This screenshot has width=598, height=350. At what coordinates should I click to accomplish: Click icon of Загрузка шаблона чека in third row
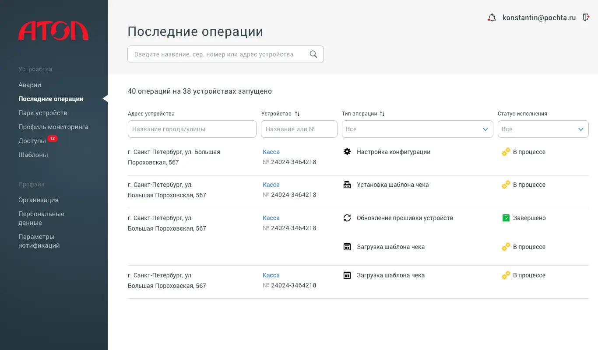click(347, 247)
